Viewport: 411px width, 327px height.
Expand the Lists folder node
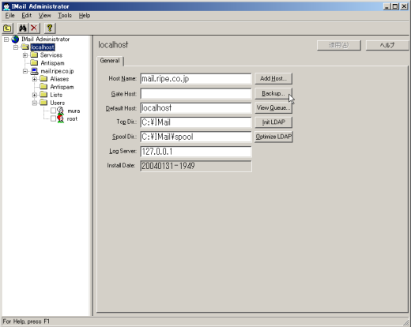(35, 95)
